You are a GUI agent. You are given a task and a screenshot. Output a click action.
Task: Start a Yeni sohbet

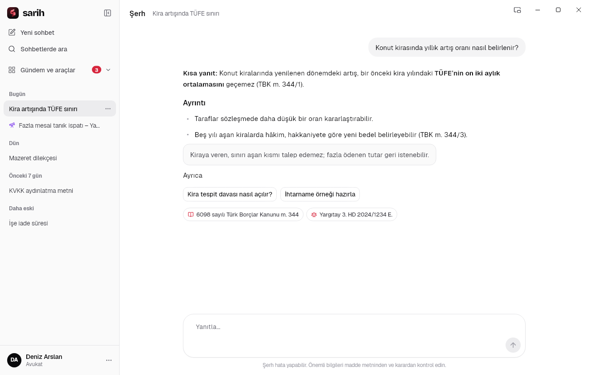[x=60, y=33]
